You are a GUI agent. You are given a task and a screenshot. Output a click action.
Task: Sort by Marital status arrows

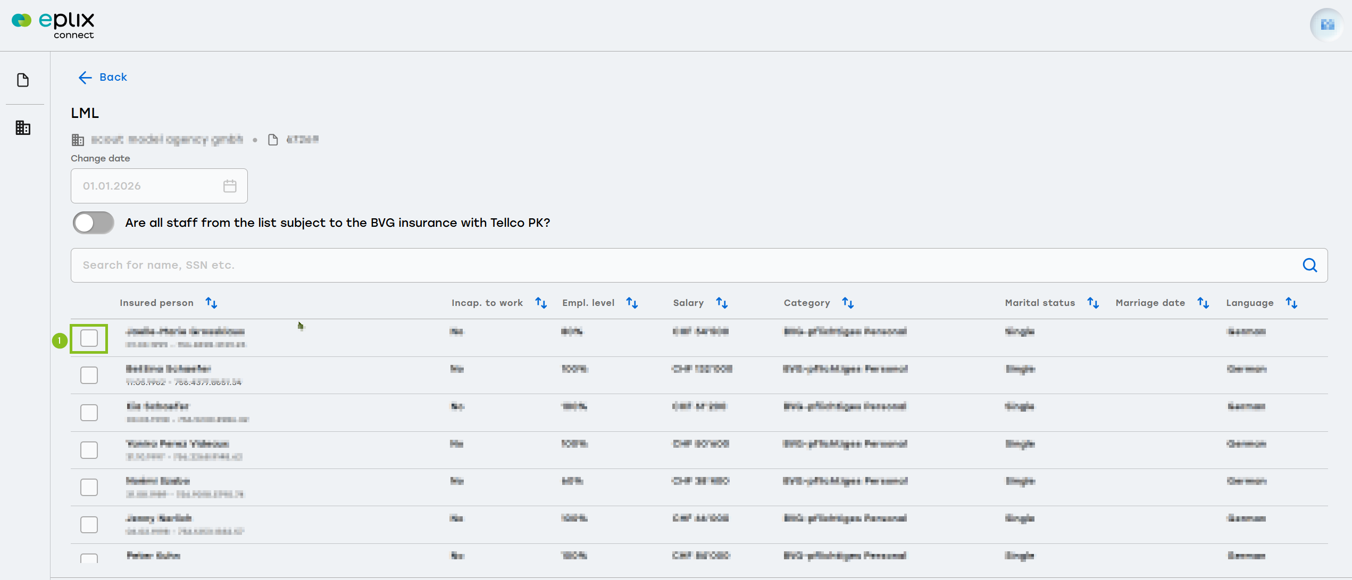pyautogui.click(x=1093, y=303)
